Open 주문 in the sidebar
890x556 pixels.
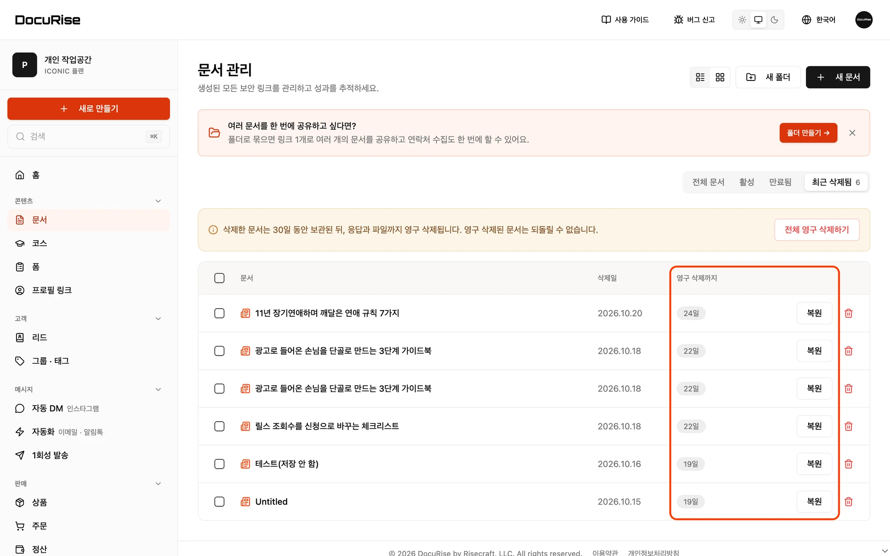coord(89,526)
